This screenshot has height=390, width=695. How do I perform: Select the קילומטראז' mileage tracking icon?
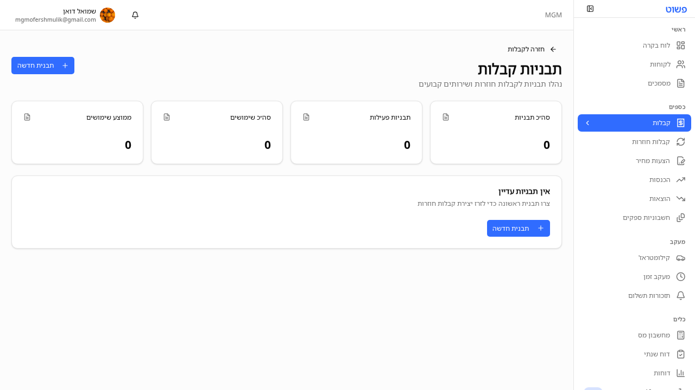681,258
